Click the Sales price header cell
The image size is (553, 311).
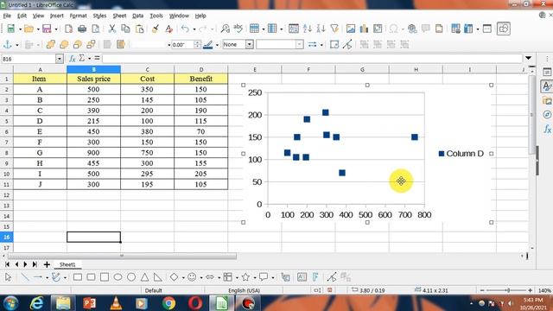pos(94,79)
